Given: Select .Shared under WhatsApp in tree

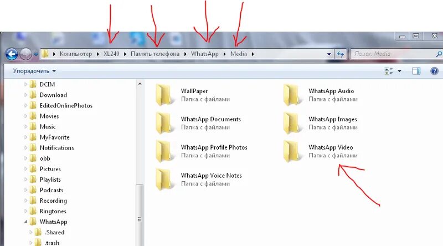Looking at the screenshot, I should tap(54, 232).
